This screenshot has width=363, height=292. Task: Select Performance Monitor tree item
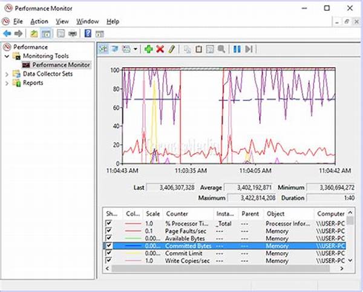(61, 65)
